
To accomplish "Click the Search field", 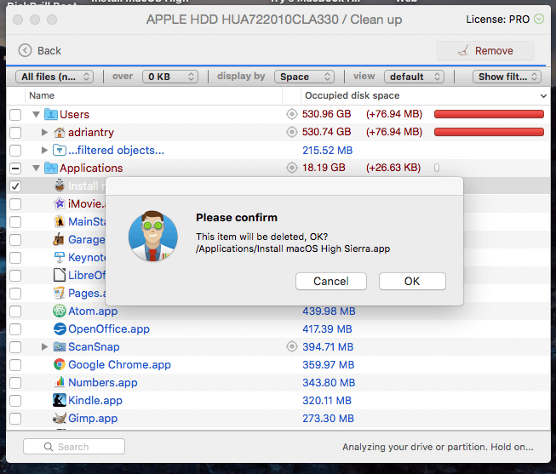I will [74, 447].
